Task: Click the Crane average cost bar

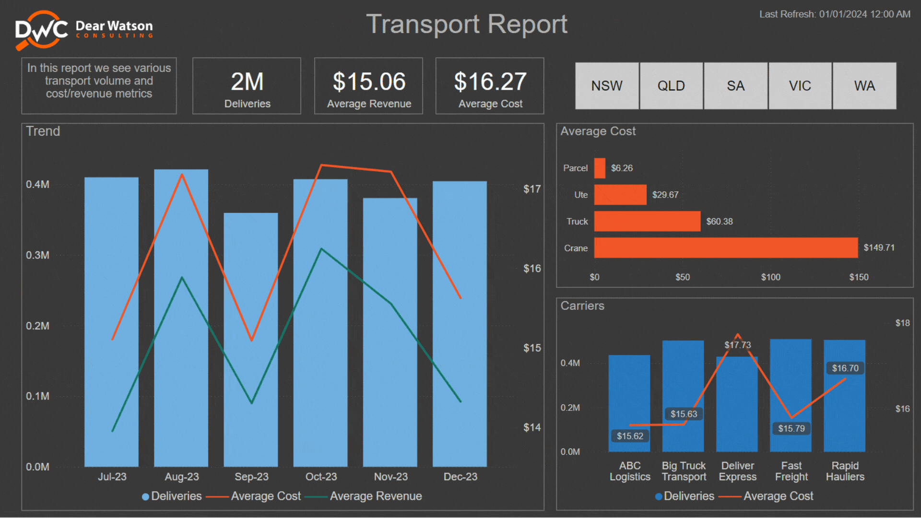Action: [x=725, y=248]
